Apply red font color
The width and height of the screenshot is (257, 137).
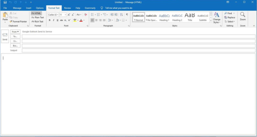81,20
